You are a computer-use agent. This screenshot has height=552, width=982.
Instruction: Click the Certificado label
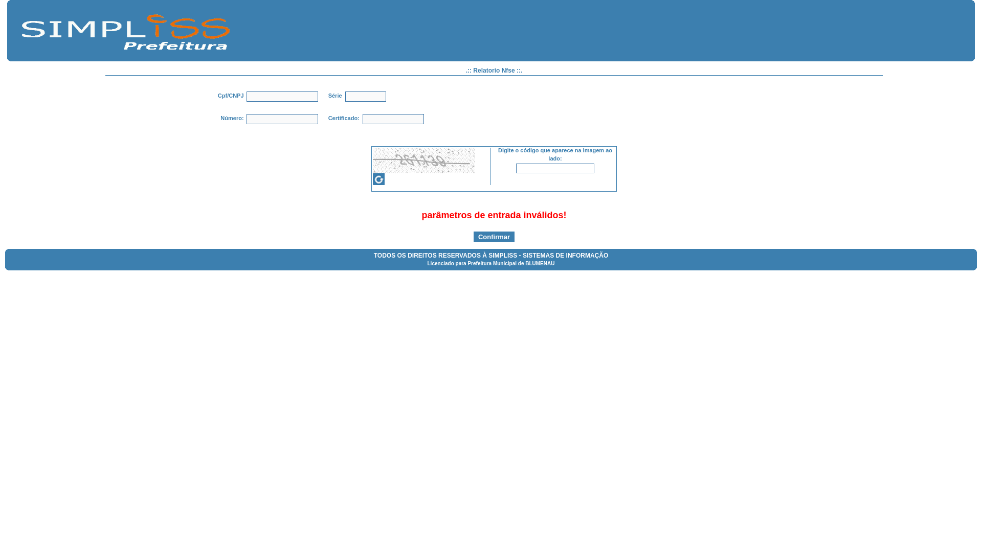(344, 118)
